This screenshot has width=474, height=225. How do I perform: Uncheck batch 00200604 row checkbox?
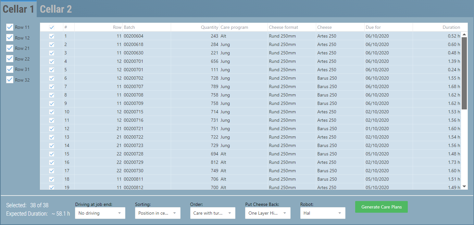tap(52, 36)
